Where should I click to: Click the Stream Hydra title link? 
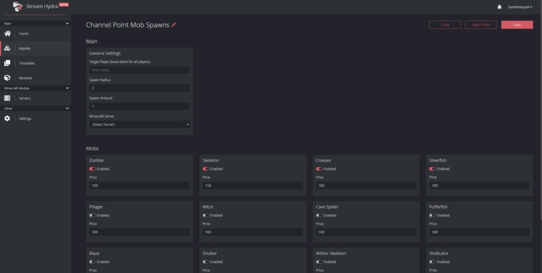click(42, 6)
